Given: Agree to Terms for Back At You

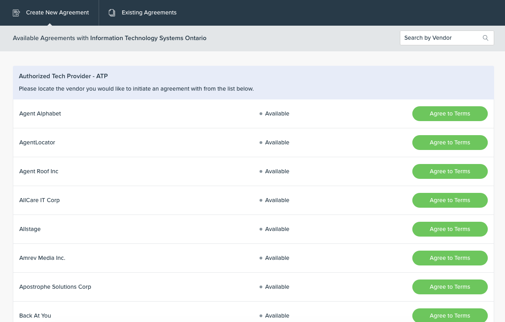Looking at the screenshot, I should point(450,316).
